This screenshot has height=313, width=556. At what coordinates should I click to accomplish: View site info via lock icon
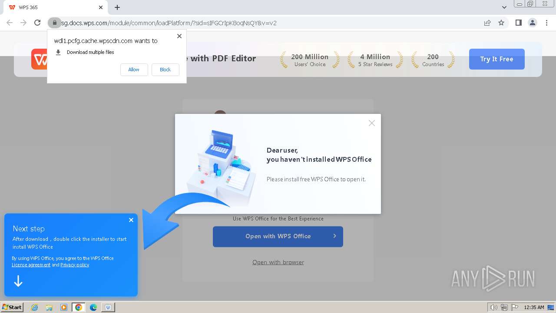coord(54,23)
